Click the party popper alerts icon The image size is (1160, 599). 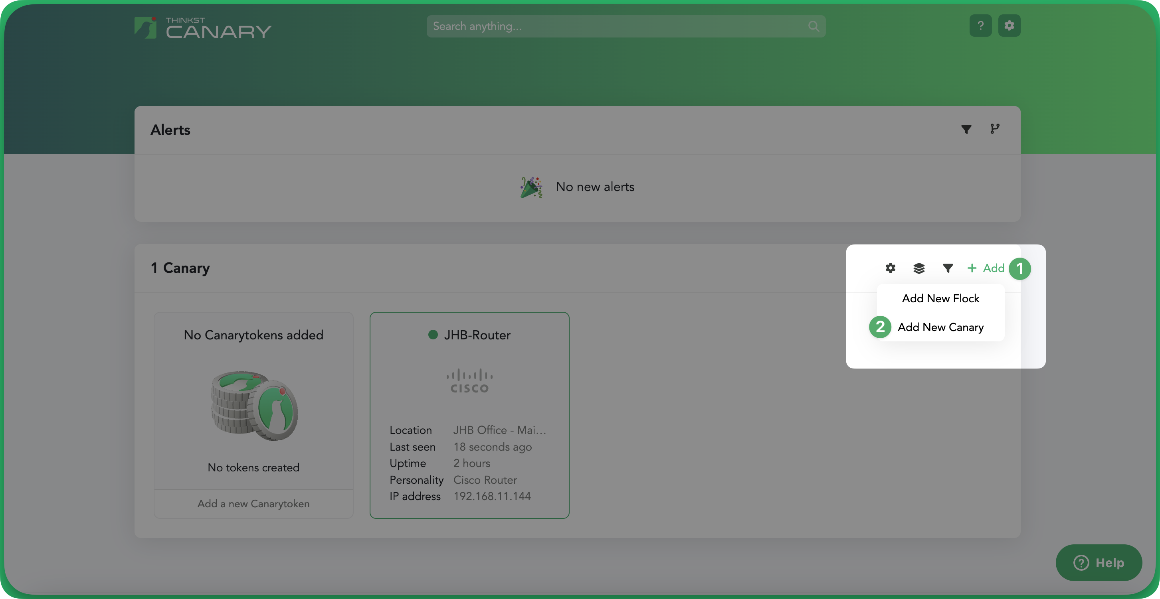(531, 187)
